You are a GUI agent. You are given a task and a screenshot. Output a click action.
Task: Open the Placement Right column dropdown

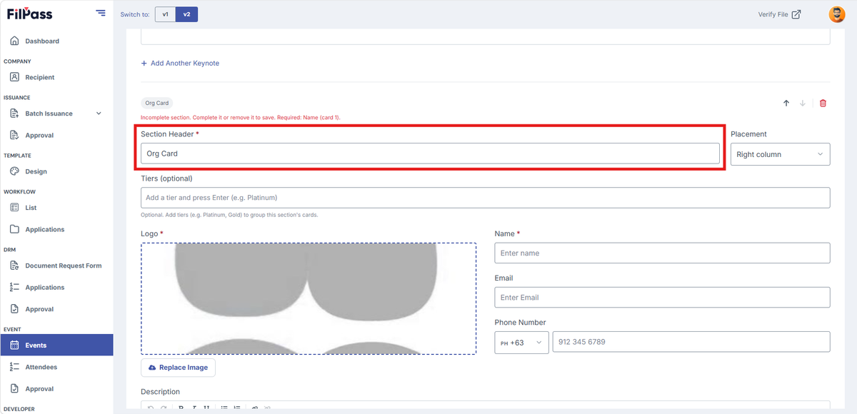tap(780, 154)
